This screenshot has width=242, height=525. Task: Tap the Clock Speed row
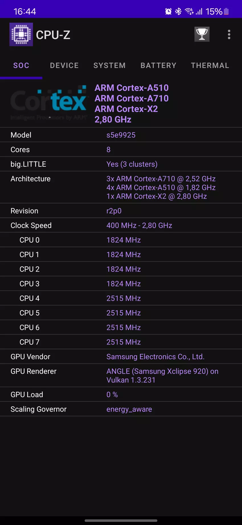pos(121,225)
